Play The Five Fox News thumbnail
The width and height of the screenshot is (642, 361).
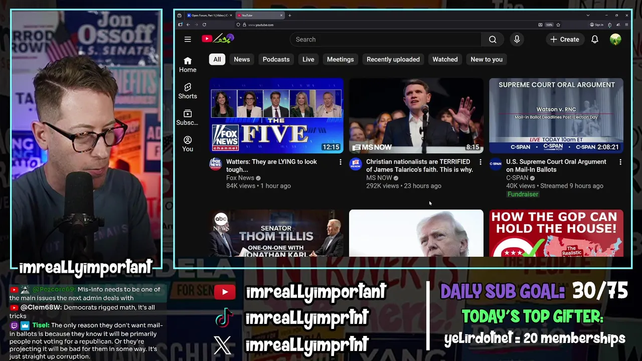276,116
